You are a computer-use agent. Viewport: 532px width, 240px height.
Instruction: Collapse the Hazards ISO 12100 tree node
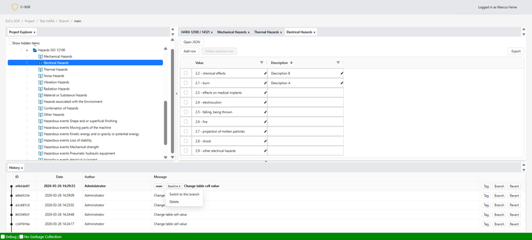[x=27, y=50]
